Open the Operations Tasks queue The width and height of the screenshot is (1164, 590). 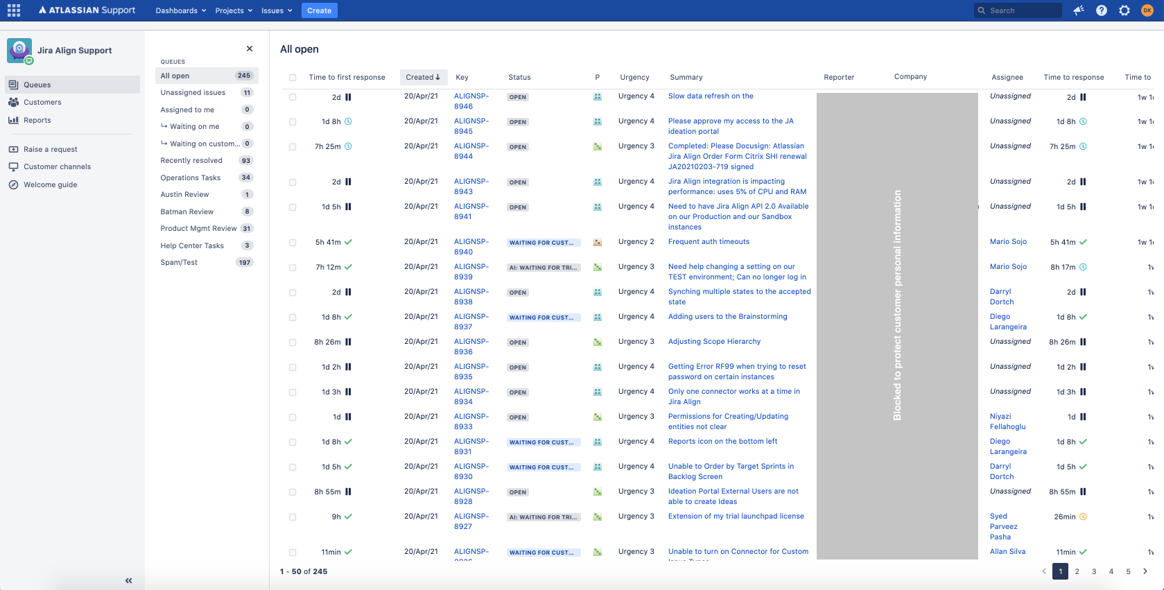[207, 177]
